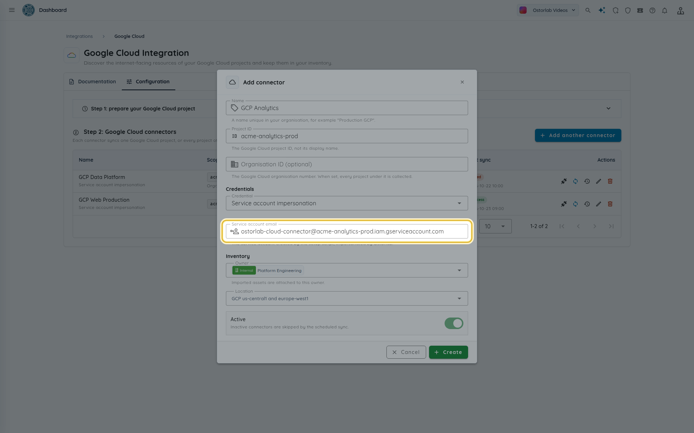Screen dimensions: 694x433
Task: Switch to the Configuration tab
Action: point(148,82)
